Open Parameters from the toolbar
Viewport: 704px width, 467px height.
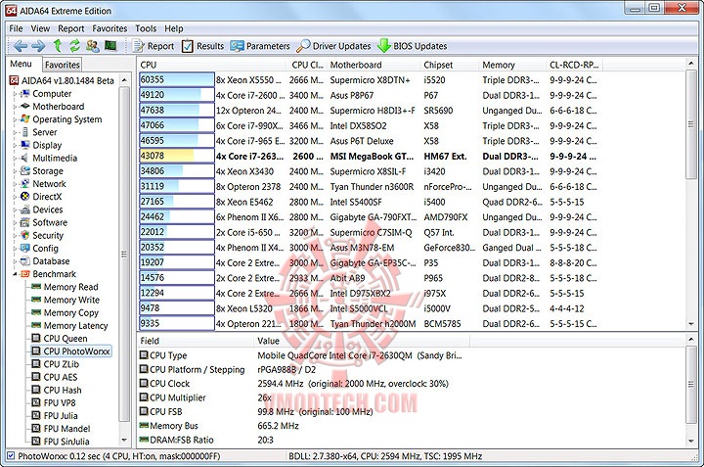pyautogui.click(x=260, y=46)
